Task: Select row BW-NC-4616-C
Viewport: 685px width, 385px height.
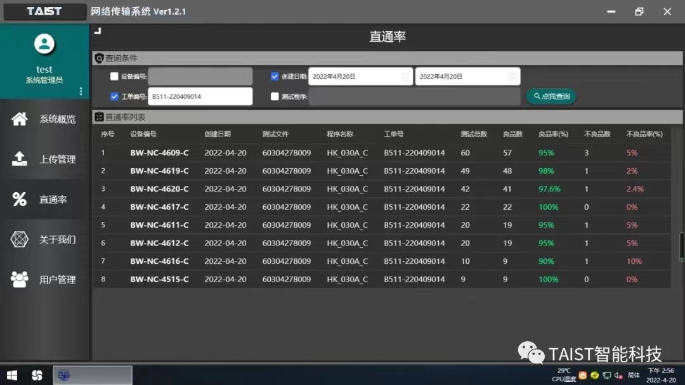Action: (382, 261)
